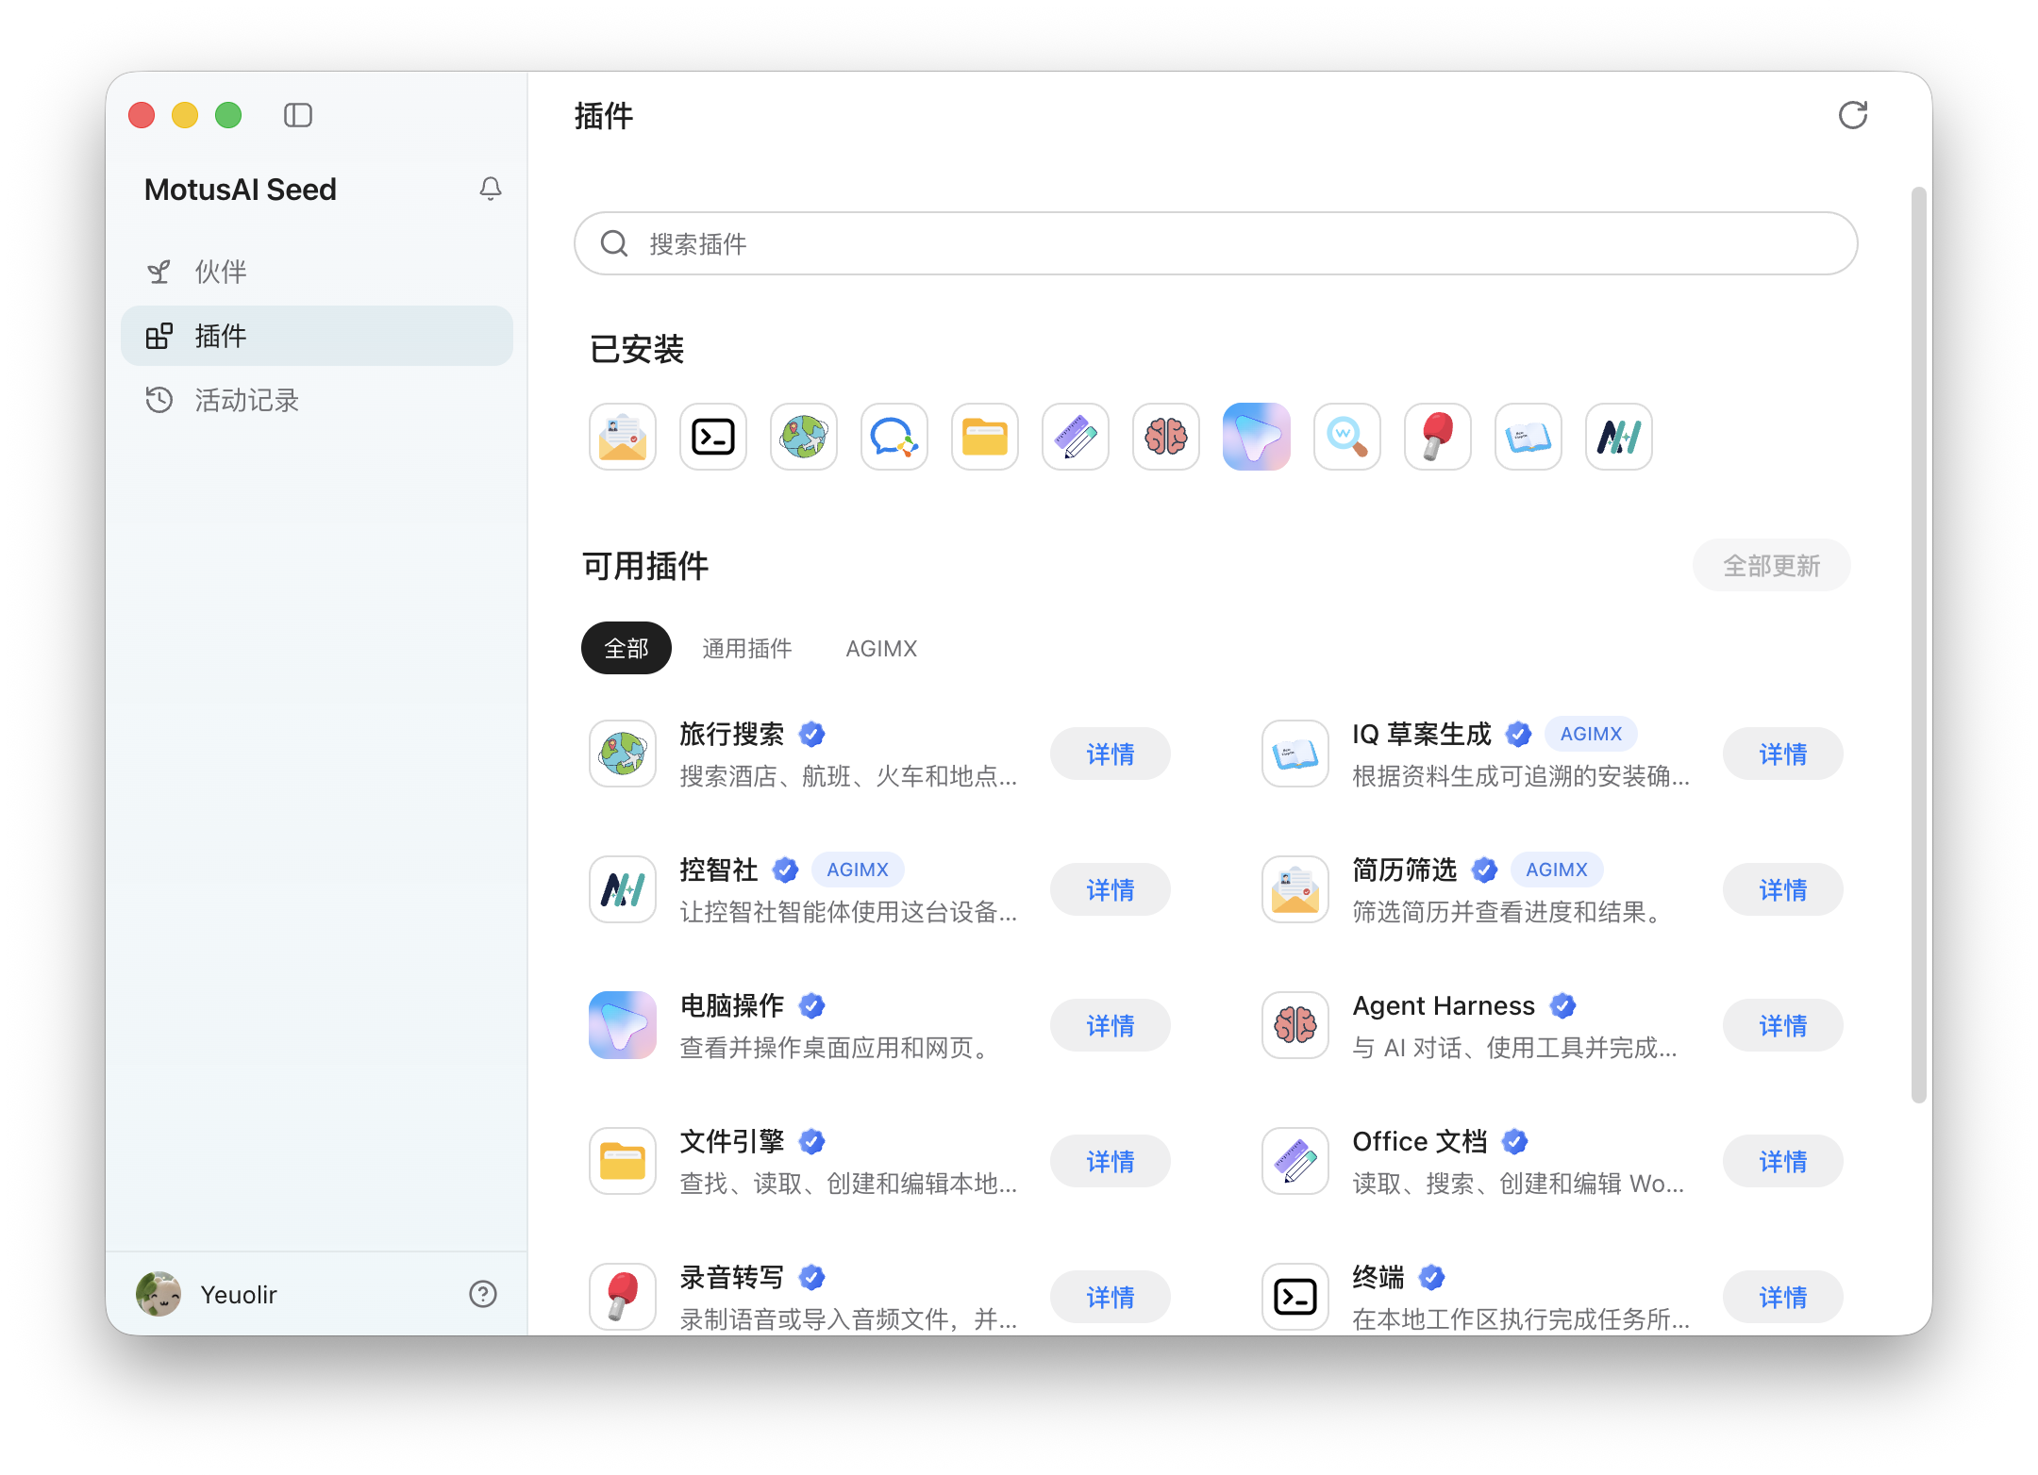Open 详情 for 文件引擎
The image size is (2038, 1475).
[1111, 1161]
